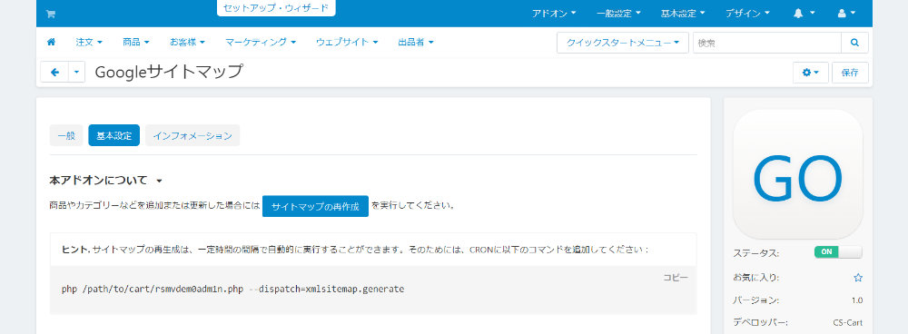Select the 基本設定 tab
Screen dimensions: 908x334
point(113,136)
